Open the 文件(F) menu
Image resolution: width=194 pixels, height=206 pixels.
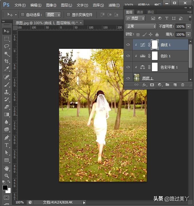point(20,5)
